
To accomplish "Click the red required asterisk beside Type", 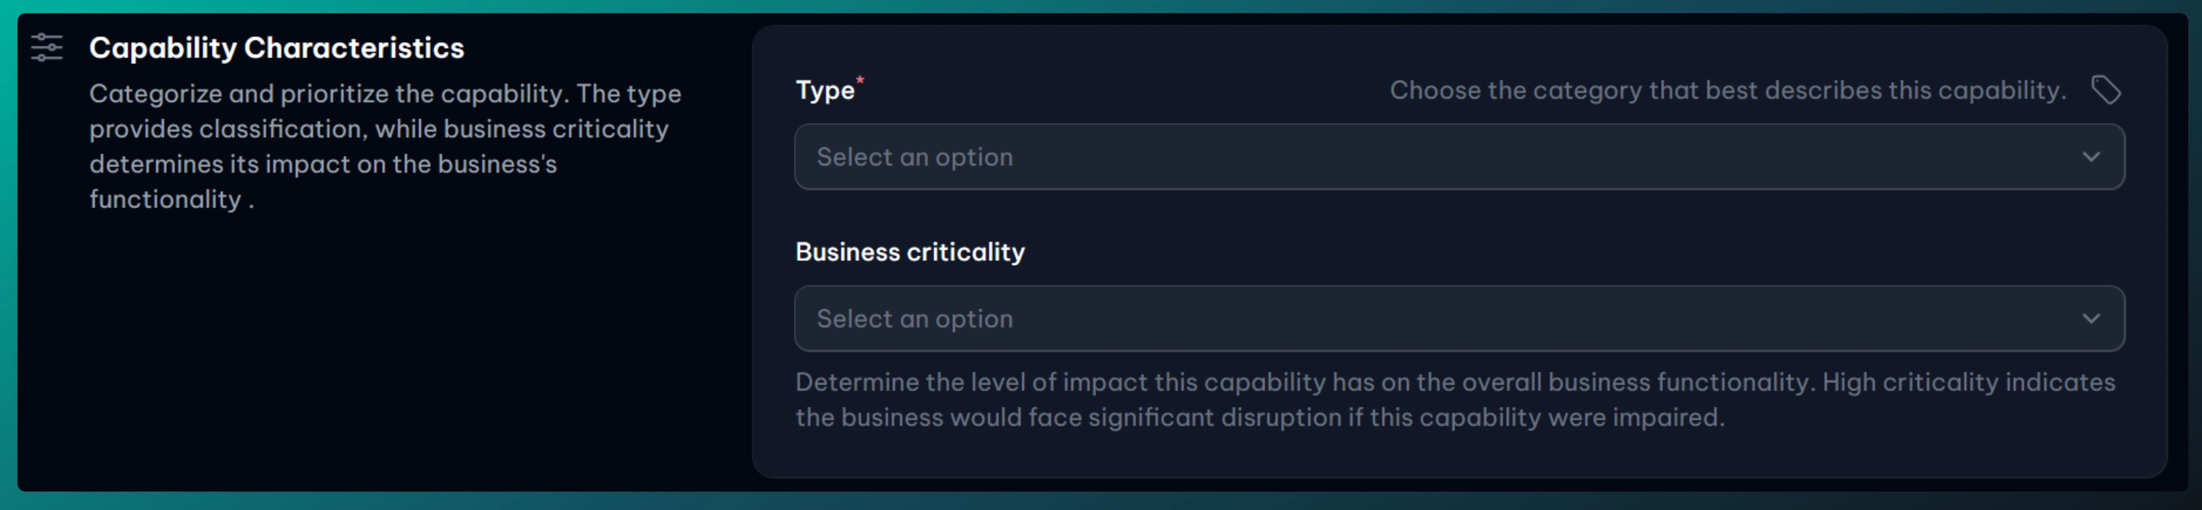I will click(x=860, y=80).
